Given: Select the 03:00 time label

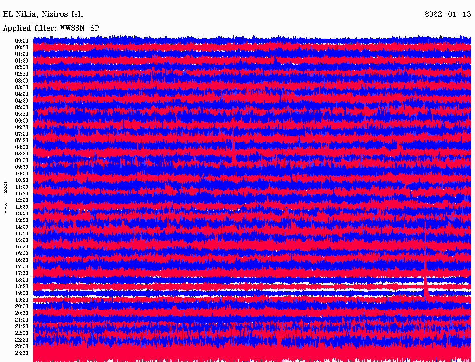Looking at the screenshot, I should [x=22, y=81].
